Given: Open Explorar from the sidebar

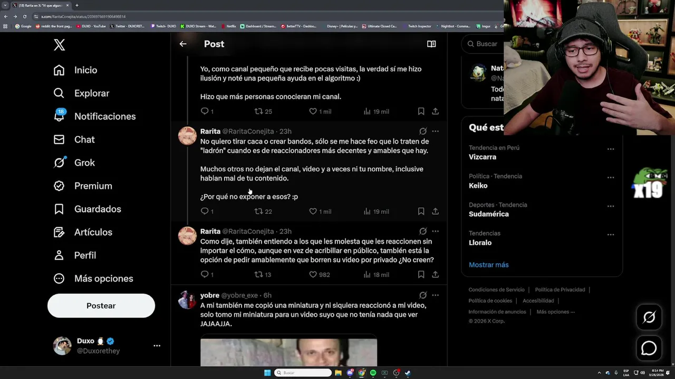Looking at the screenshot, I should pyautogui.click(x=81, y=93).
